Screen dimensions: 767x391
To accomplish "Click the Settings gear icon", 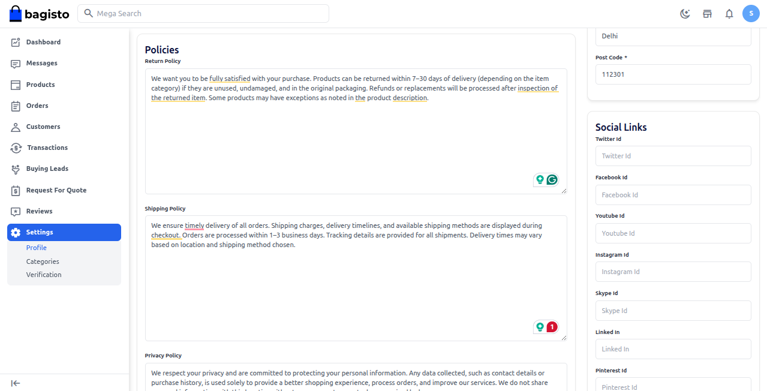I will coord(16,233).
